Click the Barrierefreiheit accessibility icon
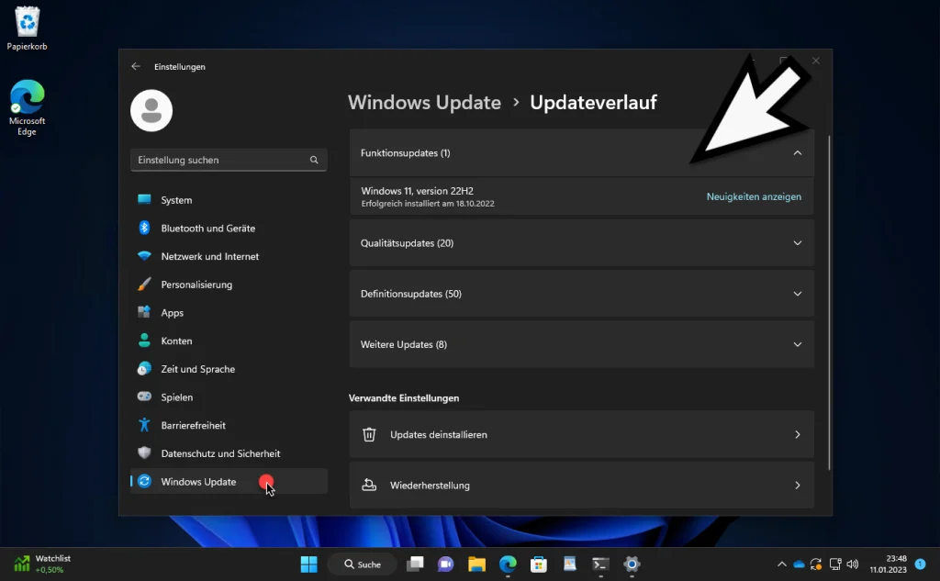This screenshot has width=940, height=581. point(144,425)
